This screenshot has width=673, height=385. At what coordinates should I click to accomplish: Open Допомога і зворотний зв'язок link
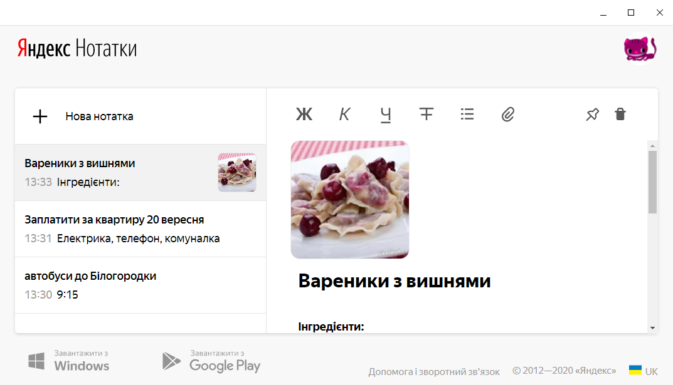pyautogui.click(x=434, y=372)
